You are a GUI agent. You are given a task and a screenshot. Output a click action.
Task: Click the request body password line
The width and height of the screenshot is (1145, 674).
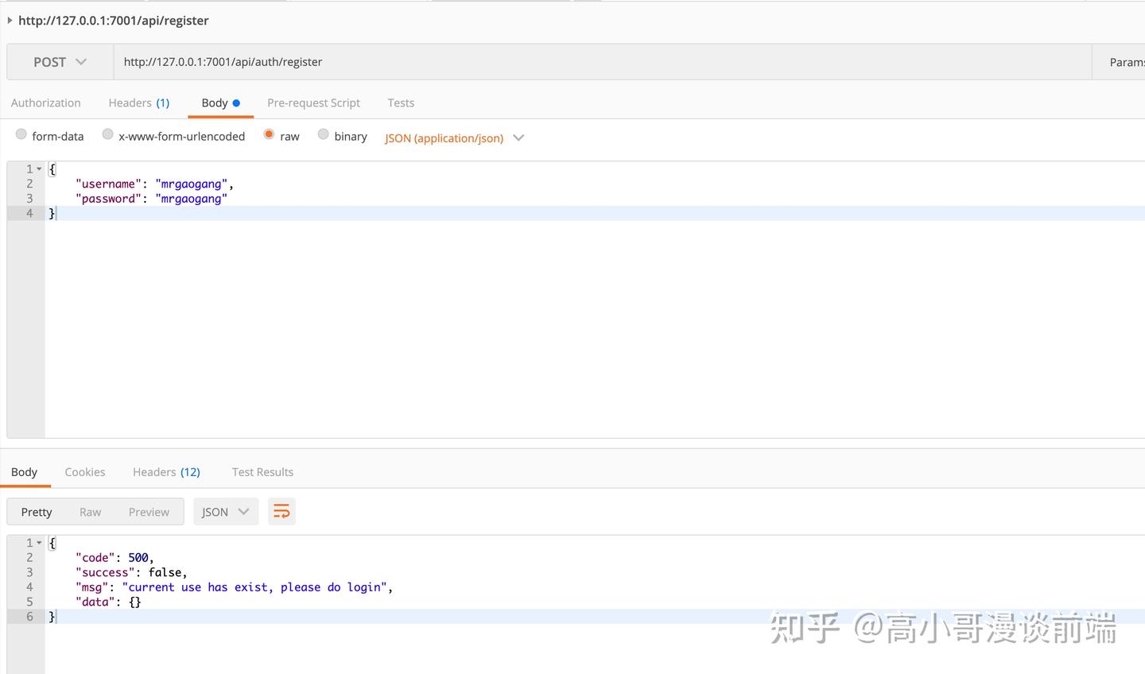pos(151,199)
